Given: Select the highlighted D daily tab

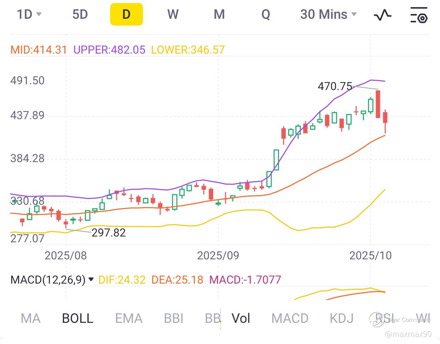Looking at the screenshot, I should [x=126, y=15].
